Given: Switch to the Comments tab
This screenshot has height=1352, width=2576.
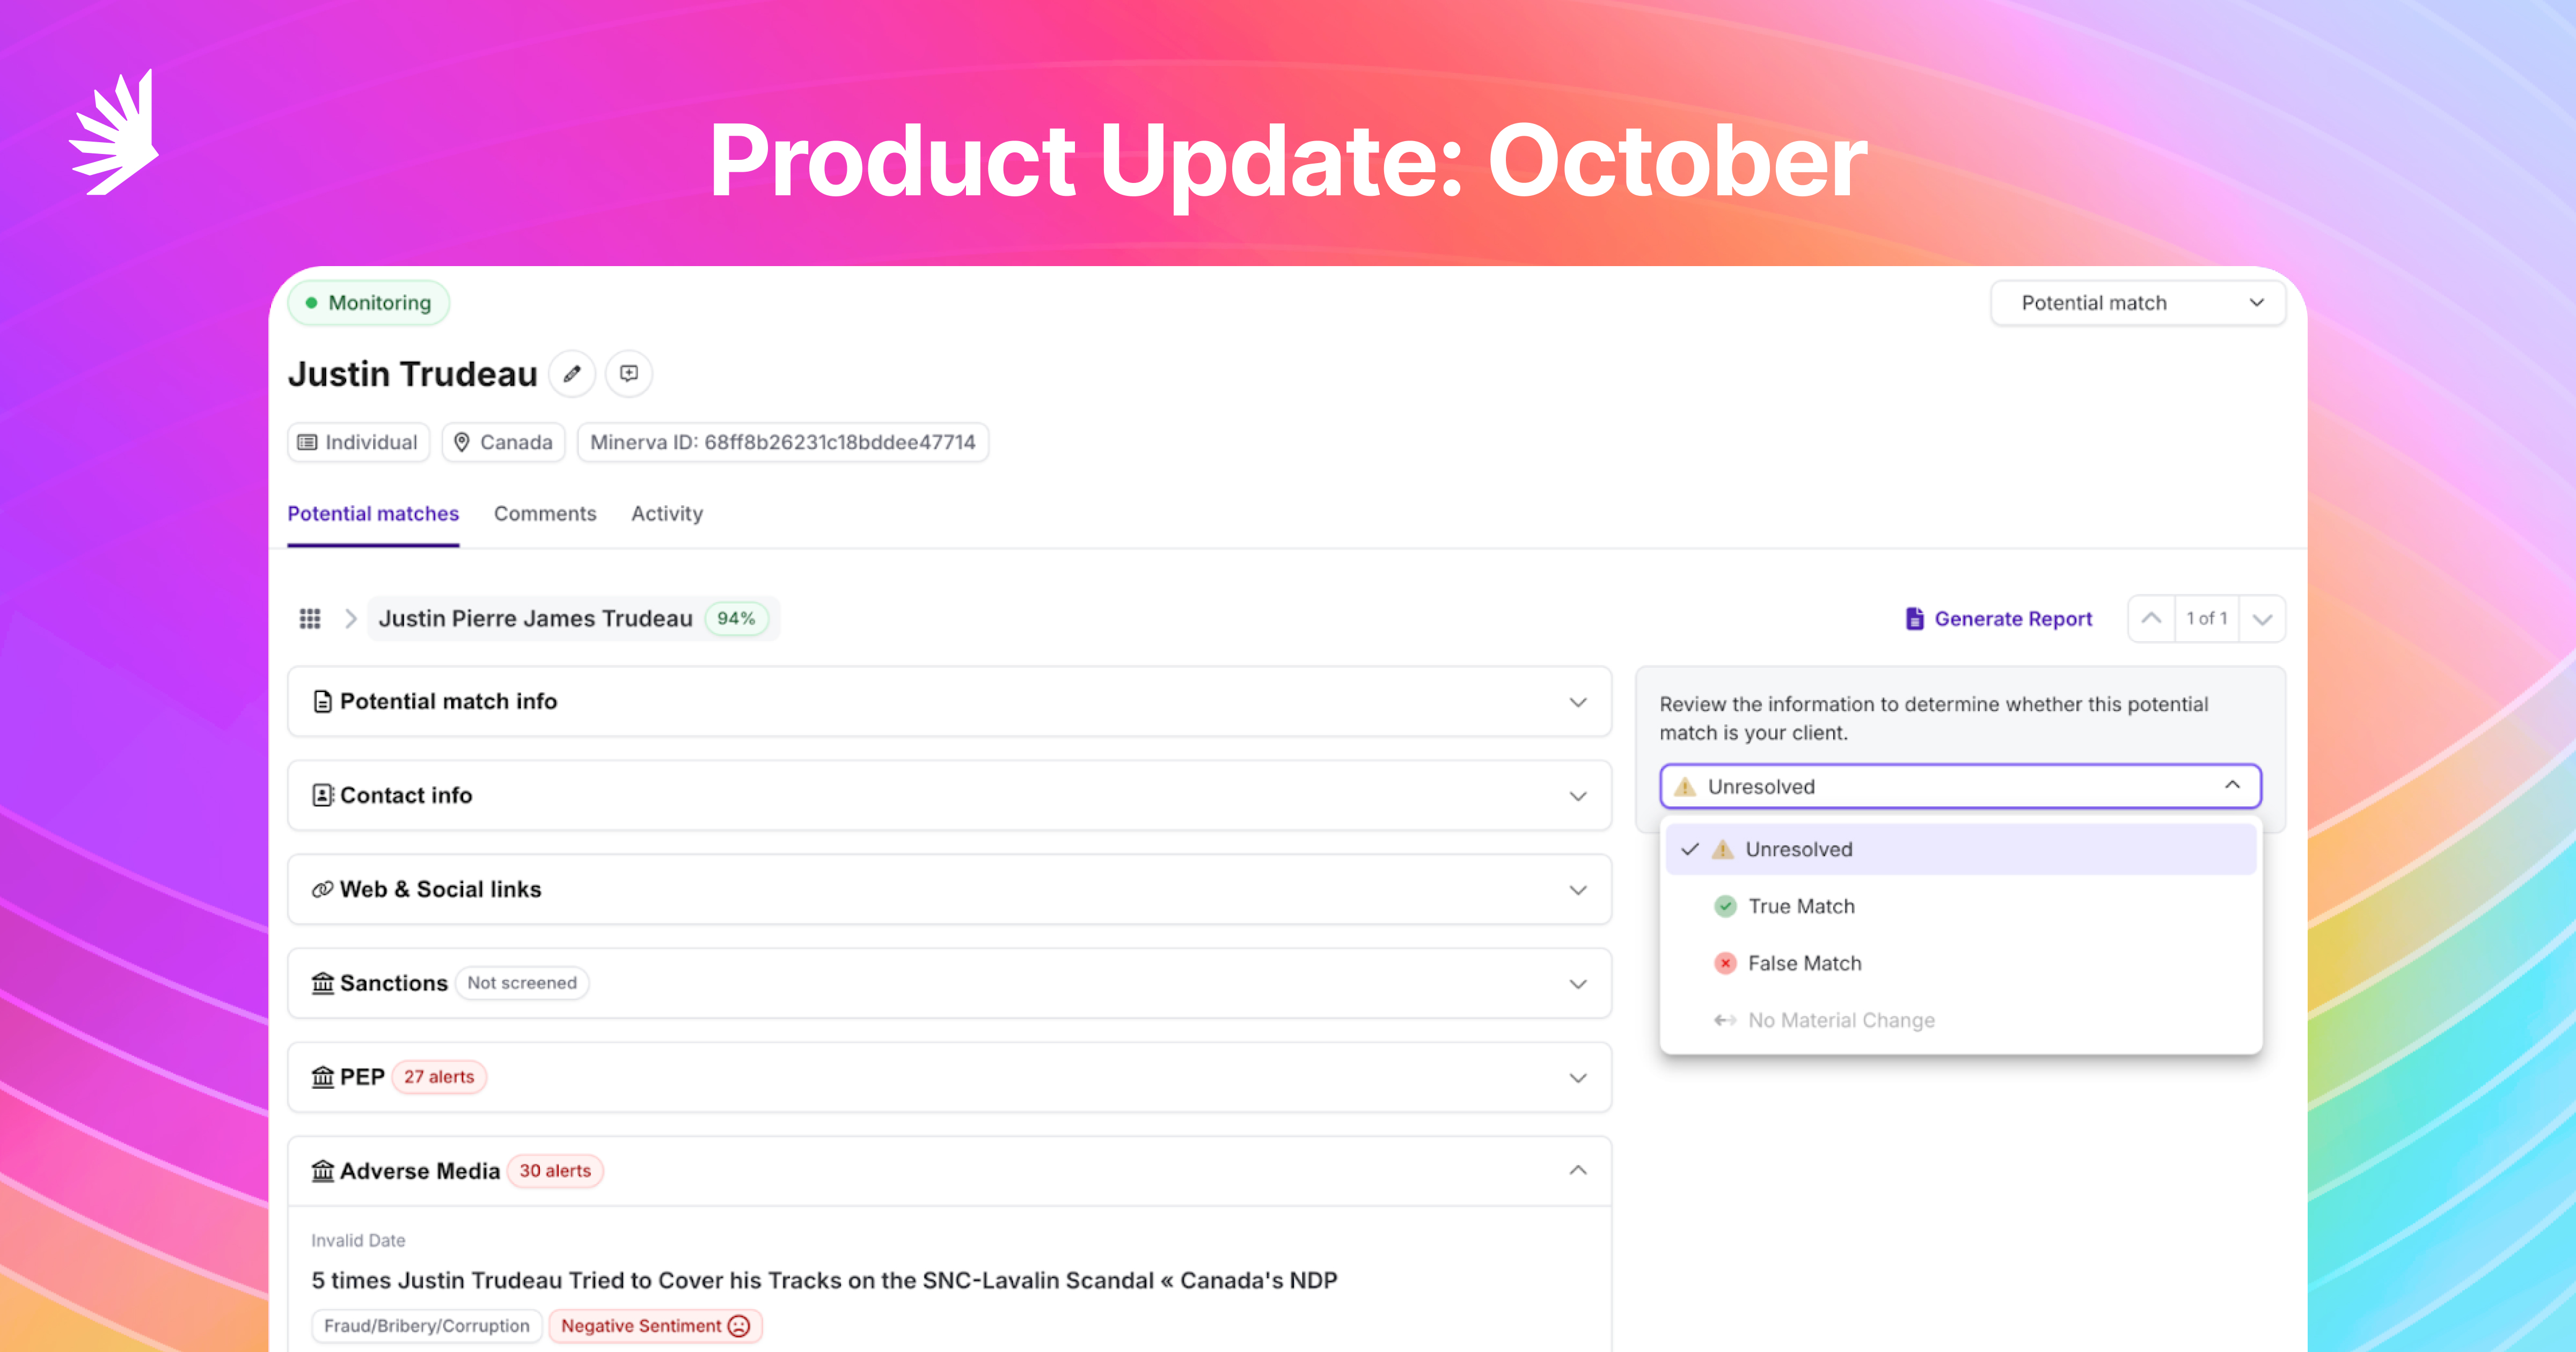Looking at the screenshot, I should (545, 514).
